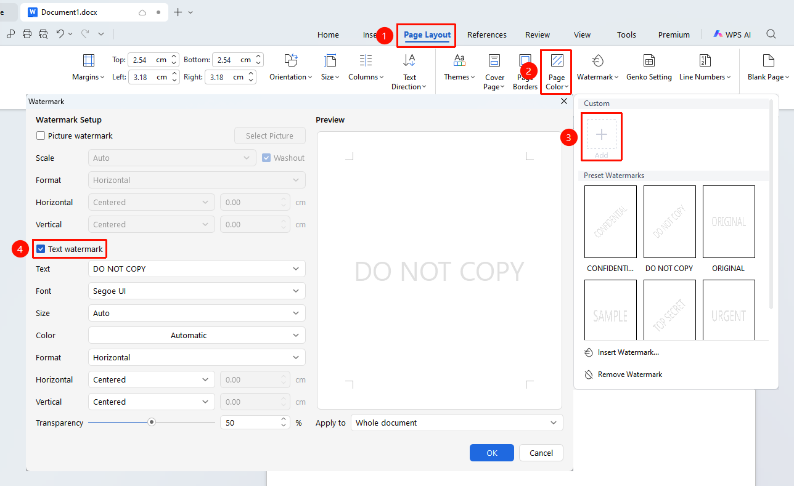Open WPS AI assistant
Image resolution: width=794 pixels, height=486 pixels.
pos(732,34)
